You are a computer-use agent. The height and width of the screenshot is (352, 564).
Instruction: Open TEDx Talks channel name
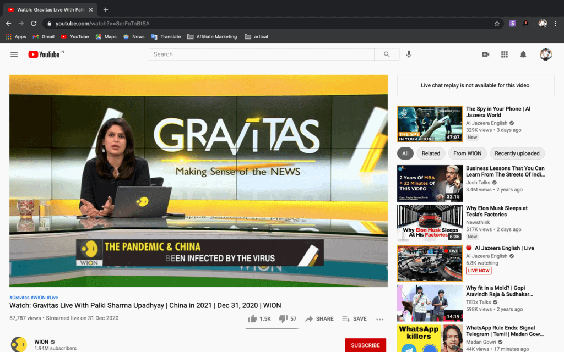click(479, 302)
